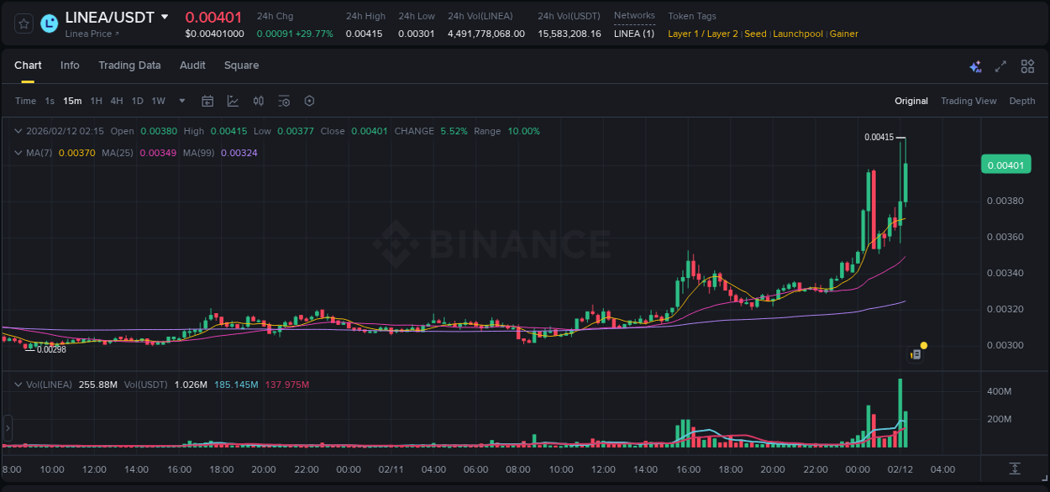Open the Audit tab
This screenshot has width=1050, height=492.
[192, 65]
